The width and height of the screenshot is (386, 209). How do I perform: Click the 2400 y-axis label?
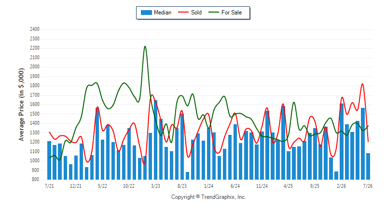35,29
